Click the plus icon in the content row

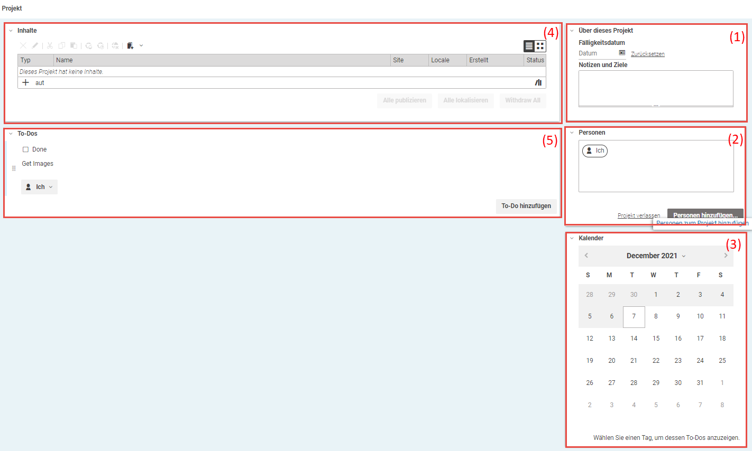pos(25,82)
